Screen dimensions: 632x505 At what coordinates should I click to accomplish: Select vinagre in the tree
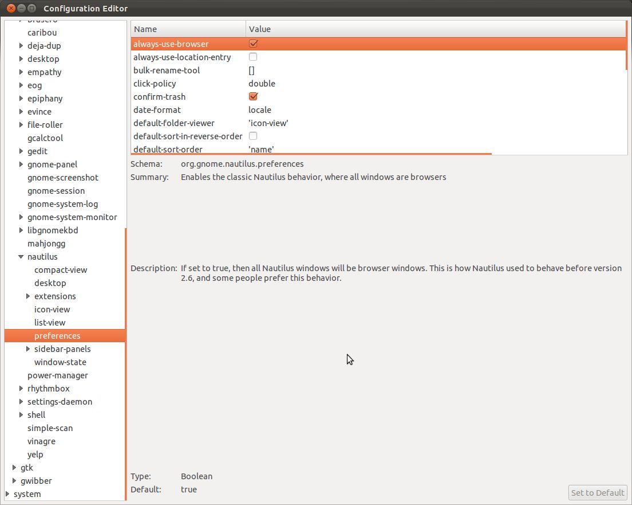pyautogui.click(x=42, y=441)
